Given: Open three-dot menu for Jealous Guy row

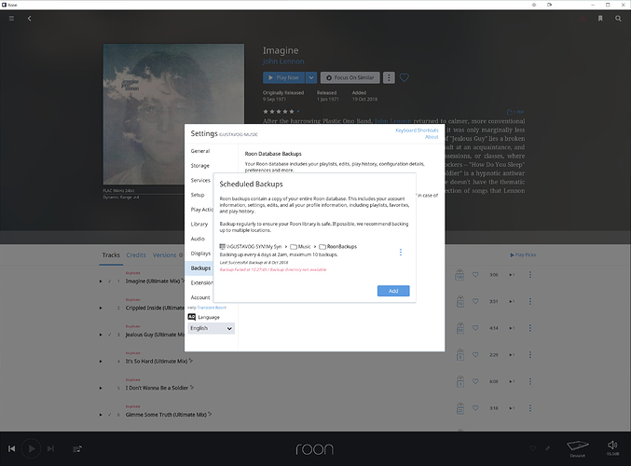Looking at the screenshot, I should tap(530, 328).
